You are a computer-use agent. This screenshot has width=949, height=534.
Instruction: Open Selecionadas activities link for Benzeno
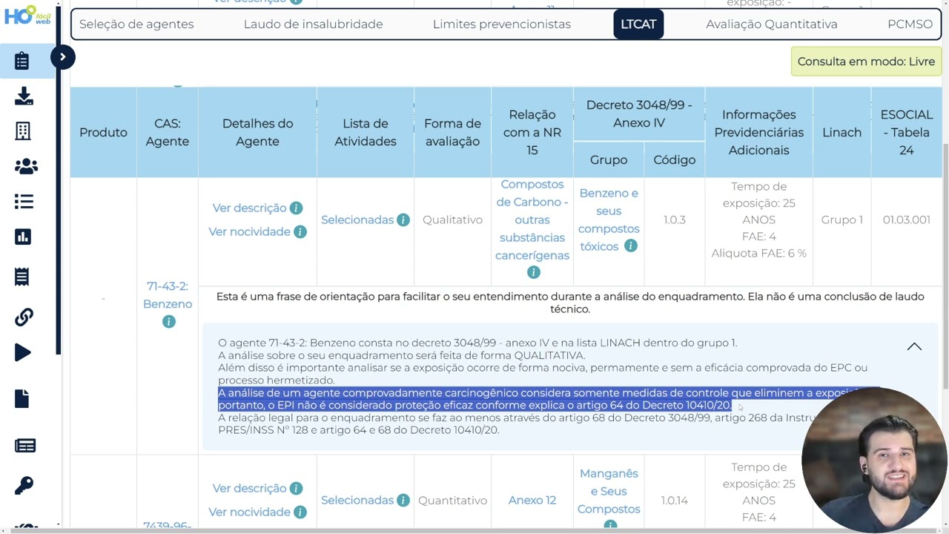357,220
